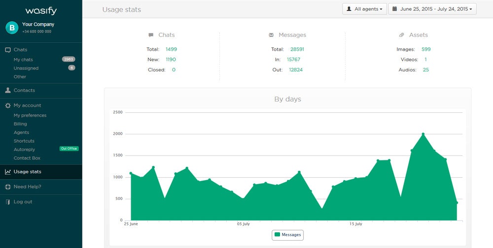Click the Assets paperclip icon

401,35
